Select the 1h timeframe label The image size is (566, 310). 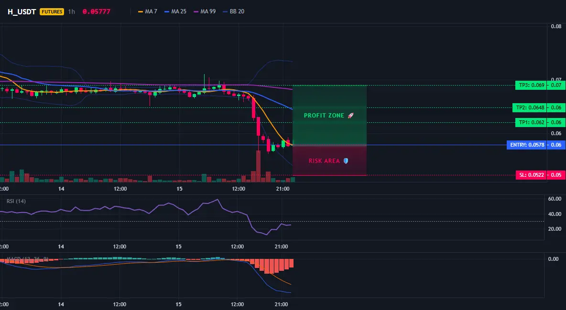(x=72, y=11)
